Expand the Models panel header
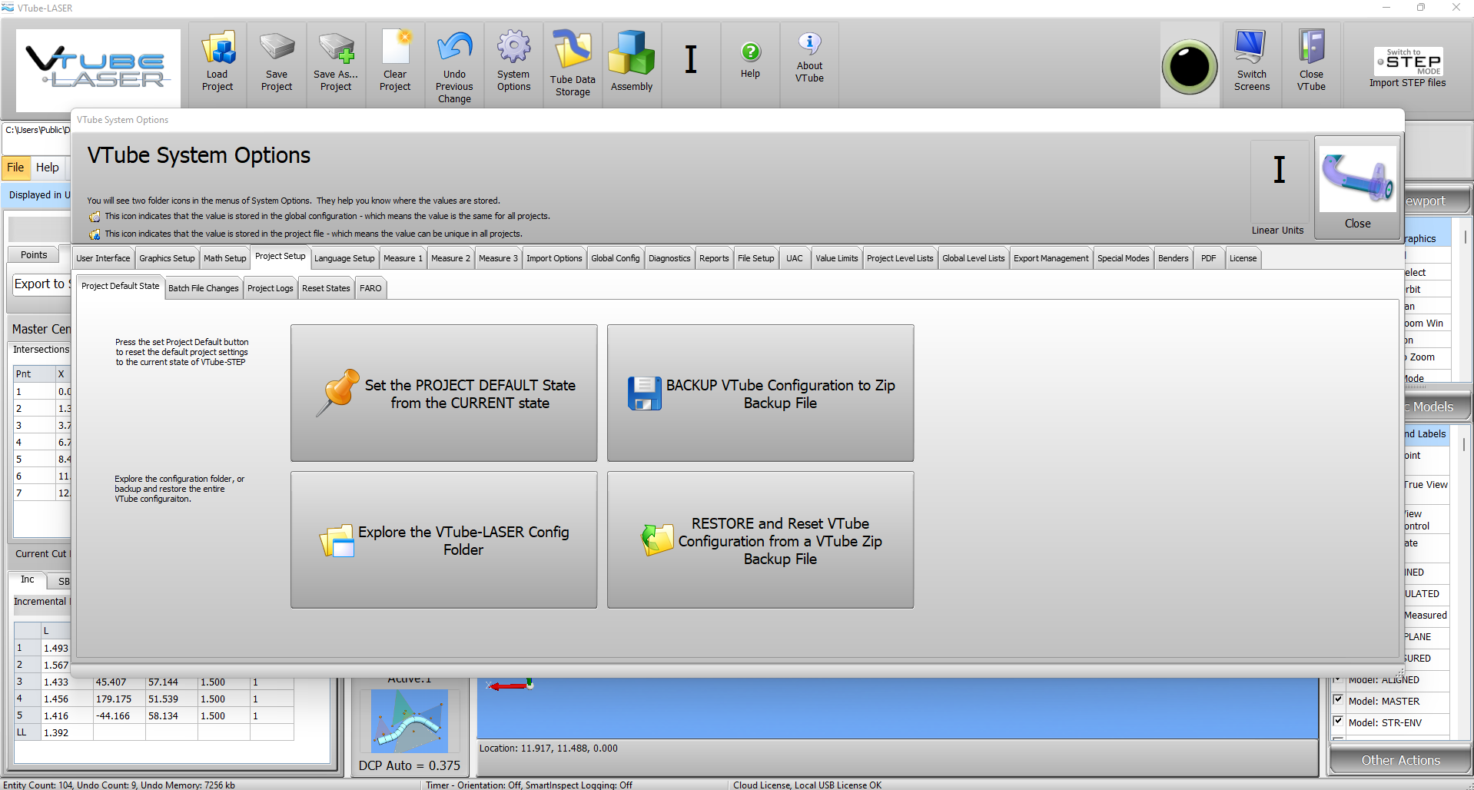This screenshot has width=1474, height=790. (1433, 407)
